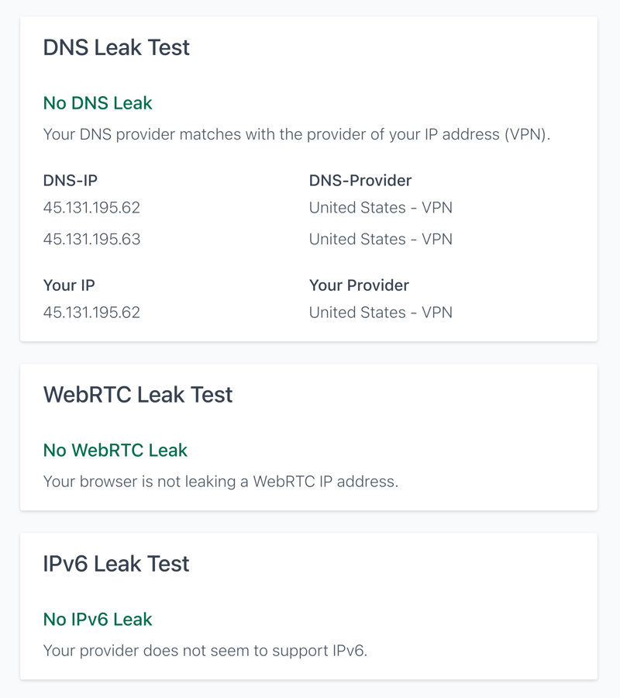Image resolution: width=620 pixels, height=698 pixels.
Task: Click the IP address under Your IP
Action: point(91,313)
